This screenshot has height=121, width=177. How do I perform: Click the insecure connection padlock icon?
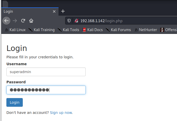coord(76,21)
